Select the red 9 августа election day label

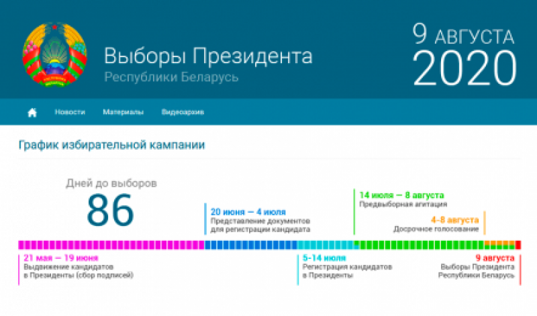[495, 258]
